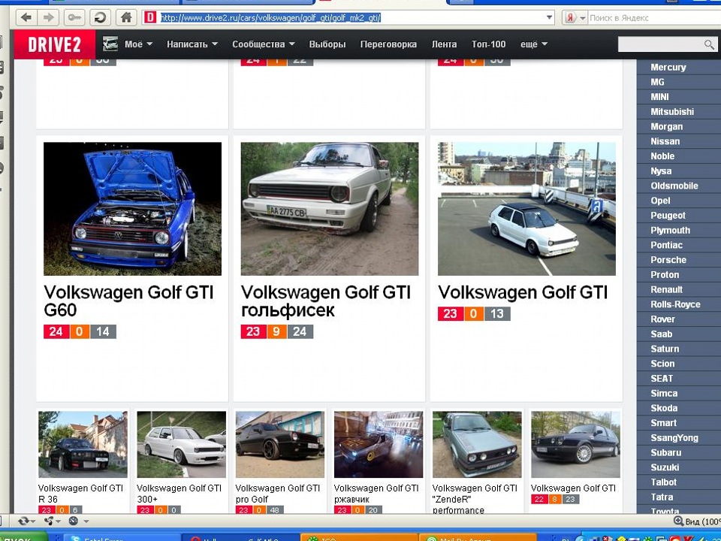This screenshot has height=541, width=721.
Task: Open the Golf GTI ZendeR performance thumbnail
Action: pos(477,444)
